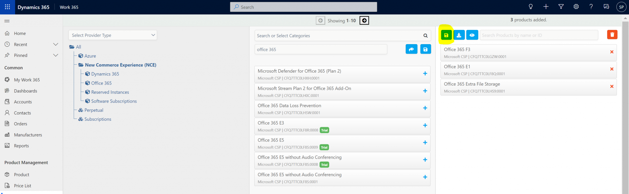Open the SP user profile avatar
629x194 pixels.
(x=621, y=7)
